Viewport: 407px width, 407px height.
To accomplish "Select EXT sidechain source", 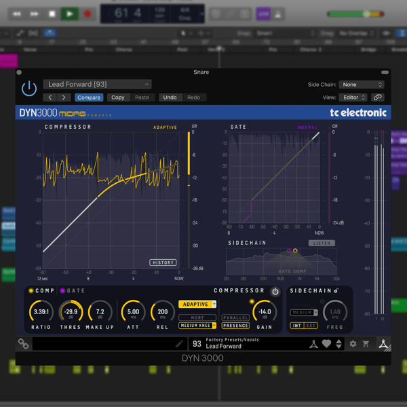I will tap(311, 326).
